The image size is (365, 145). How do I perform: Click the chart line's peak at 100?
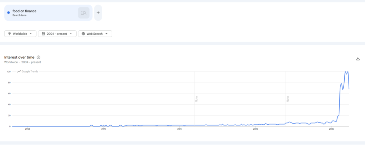345,72
